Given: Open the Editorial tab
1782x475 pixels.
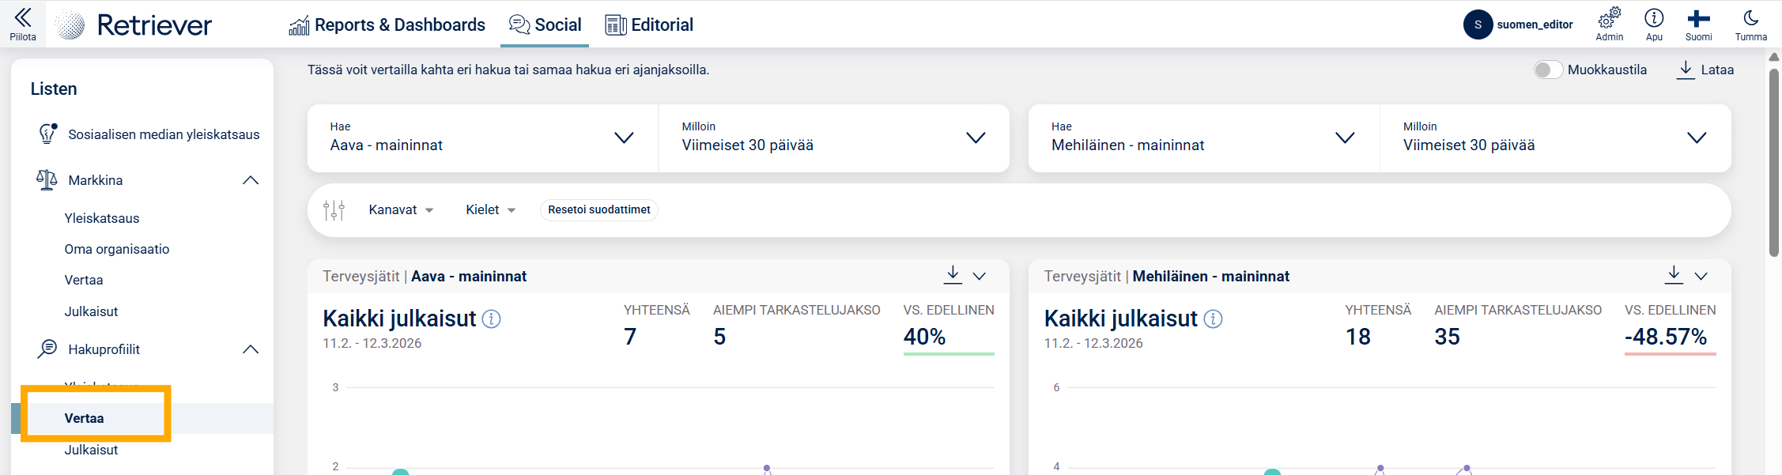Looking at the screenshot, I should 649,25.
